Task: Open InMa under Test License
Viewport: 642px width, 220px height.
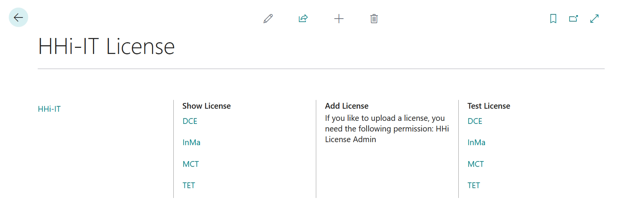Action: tap(476, 142)
